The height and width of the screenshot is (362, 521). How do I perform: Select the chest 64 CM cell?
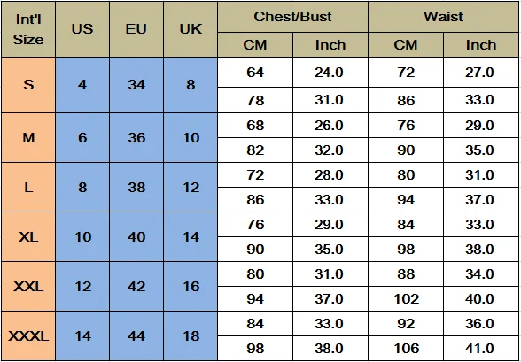tap(255, 73)
